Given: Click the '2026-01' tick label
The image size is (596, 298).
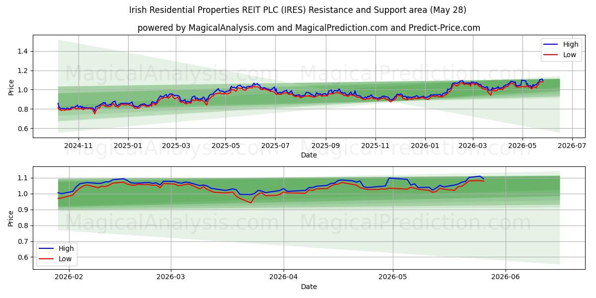Looking at the screenshot, I should pyautogui.click(x=425, y=146).
